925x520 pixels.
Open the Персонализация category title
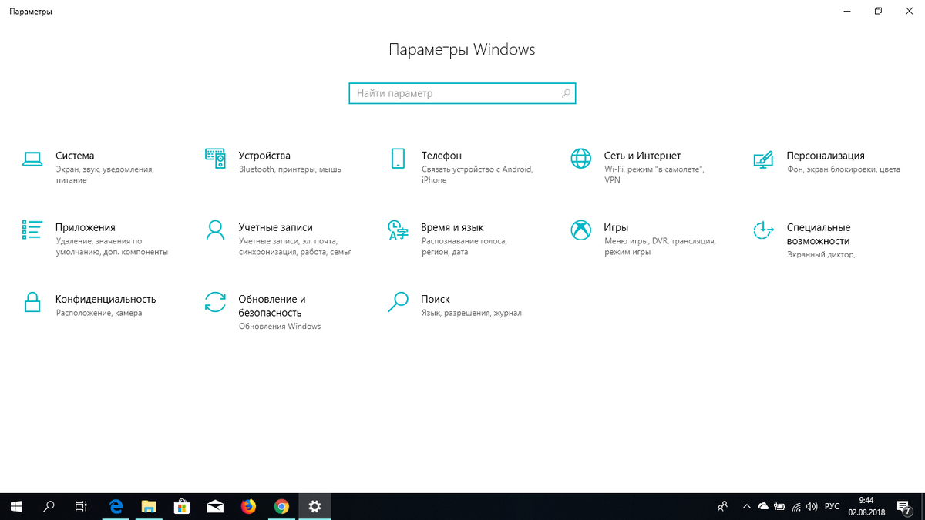pos(826,156)
